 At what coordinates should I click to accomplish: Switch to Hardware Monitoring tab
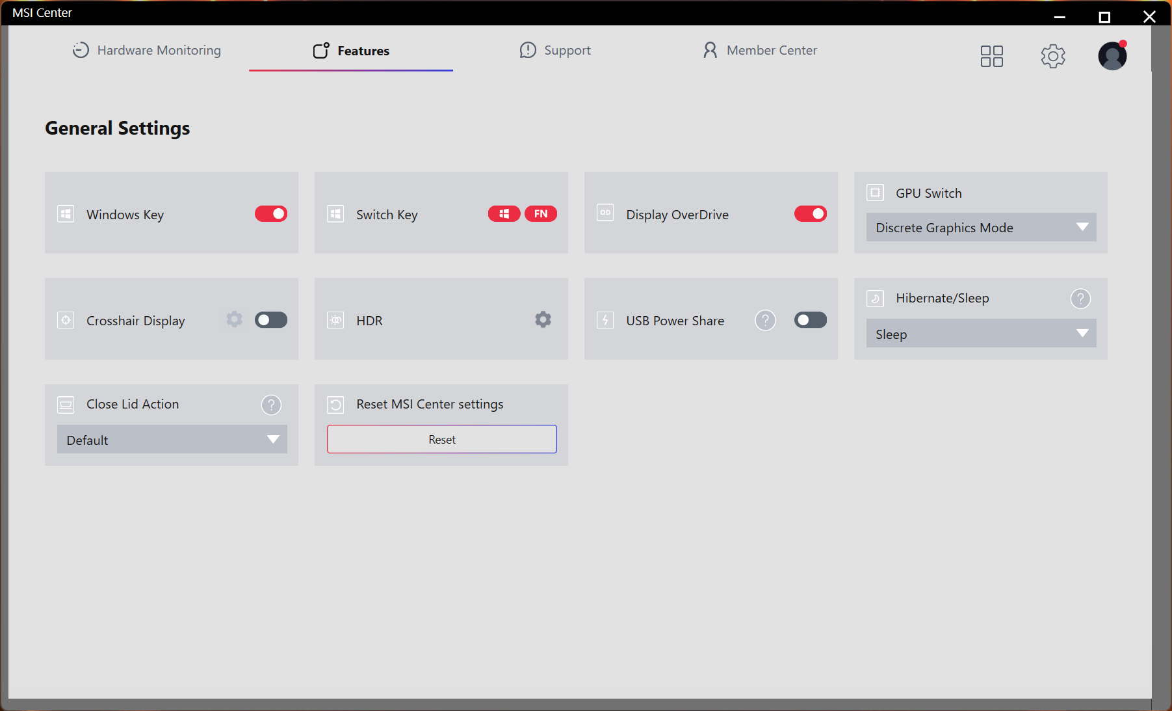(x=147, y=51)
